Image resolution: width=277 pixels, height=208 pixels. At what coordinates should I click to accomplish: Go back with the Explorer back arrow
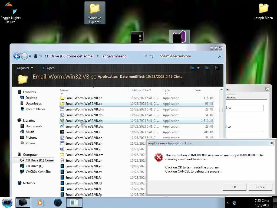(x=17, y=56)
